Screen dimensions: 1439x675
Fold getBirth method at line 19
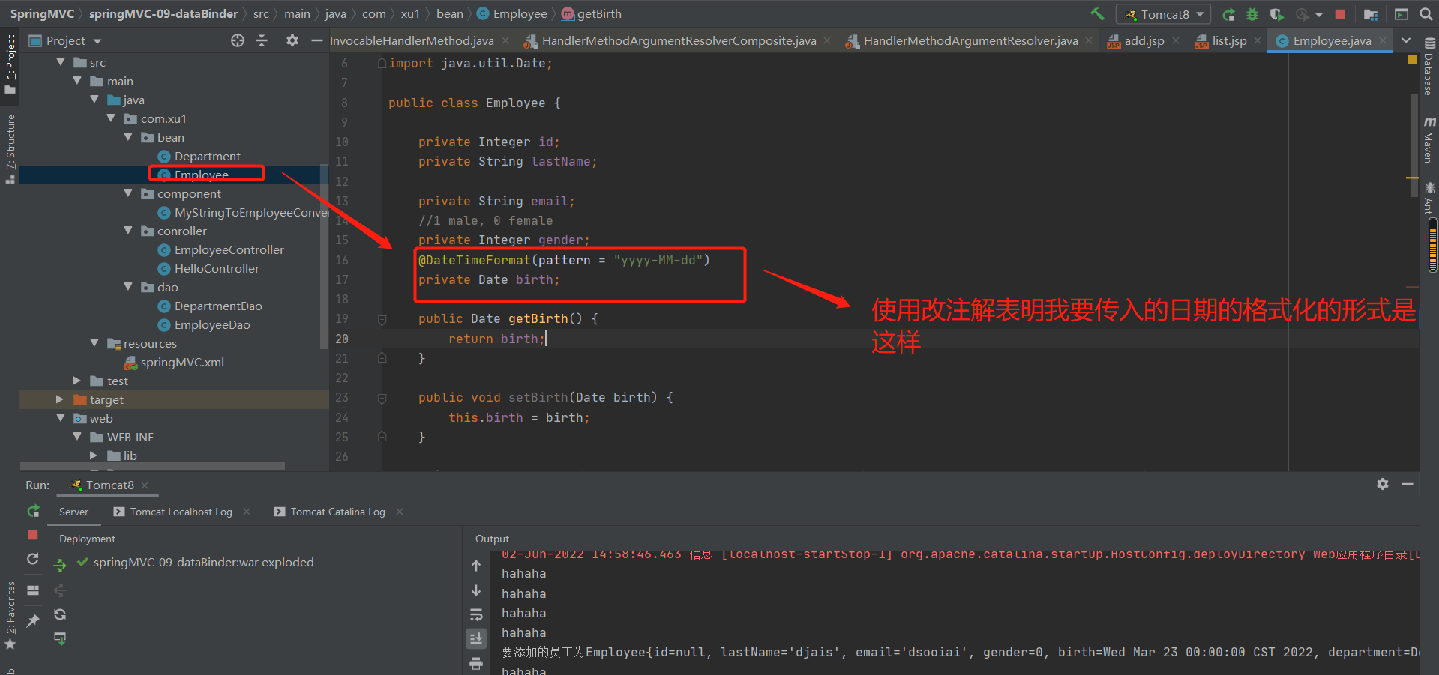tap(382, 319)
